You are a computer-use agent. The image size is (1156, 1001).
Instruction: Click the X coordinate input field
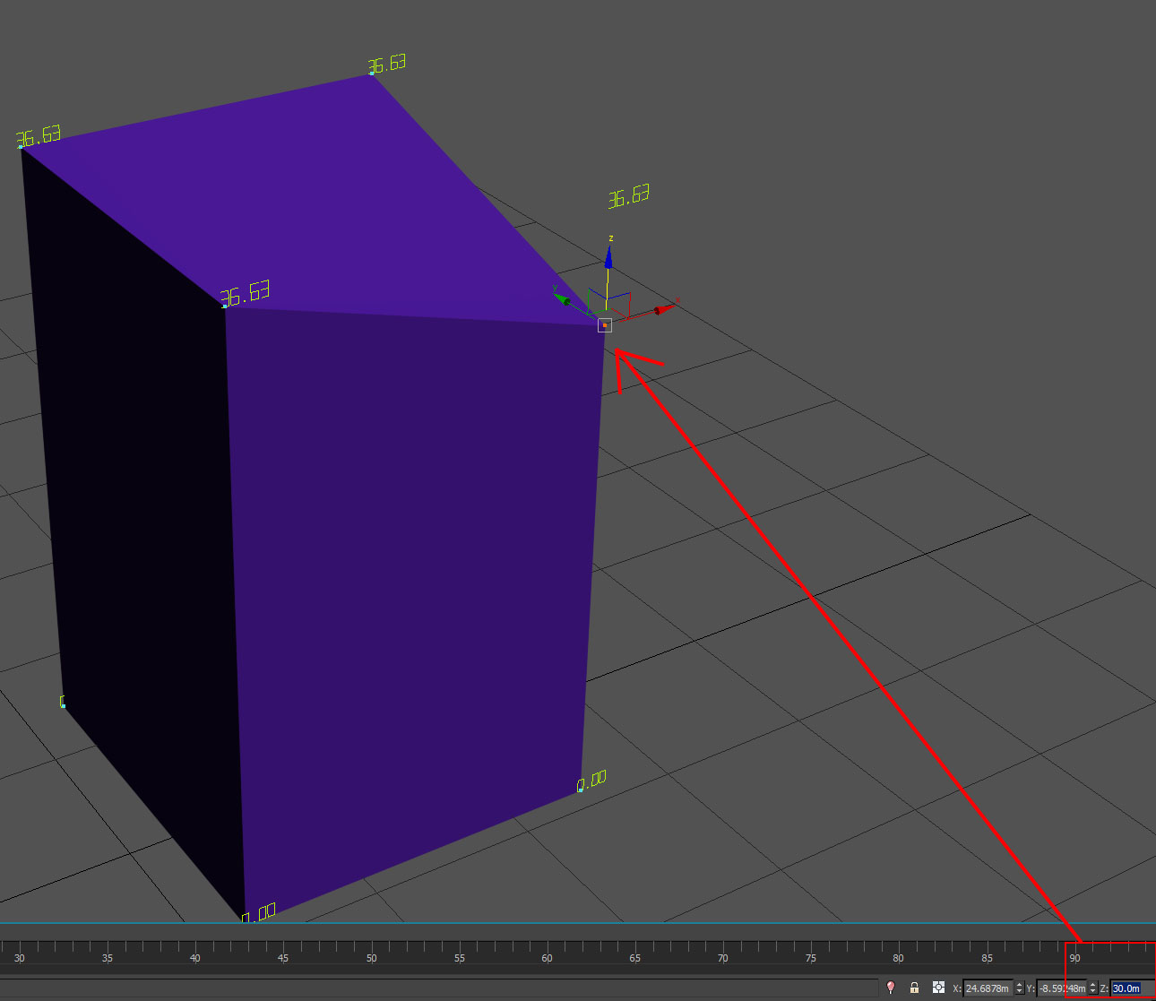pyautogui.click(x=987, y=988)
